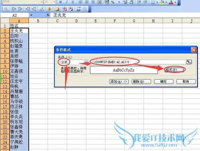Circle invalid data icon
200x151 pixels.
(x=64, y=9)
